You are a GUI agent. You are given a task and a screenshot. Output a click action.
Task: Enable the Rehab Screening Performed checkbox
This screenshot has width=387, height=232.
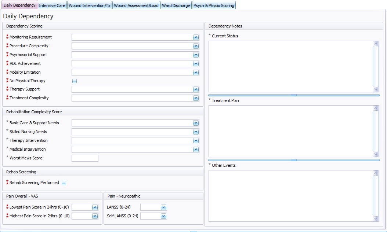point(64,183)
